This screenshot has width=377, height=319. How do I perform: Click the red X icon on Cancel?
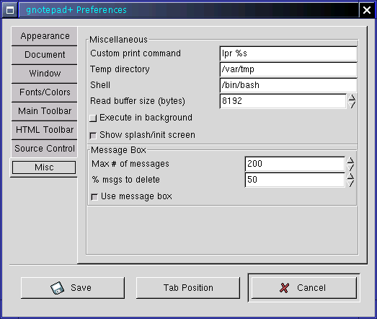[284, 288]
